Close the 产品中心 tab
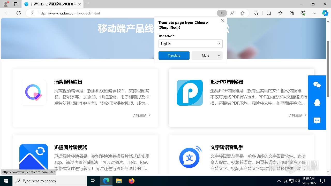This screenshot has width=331, height=186. pos(80,4)
